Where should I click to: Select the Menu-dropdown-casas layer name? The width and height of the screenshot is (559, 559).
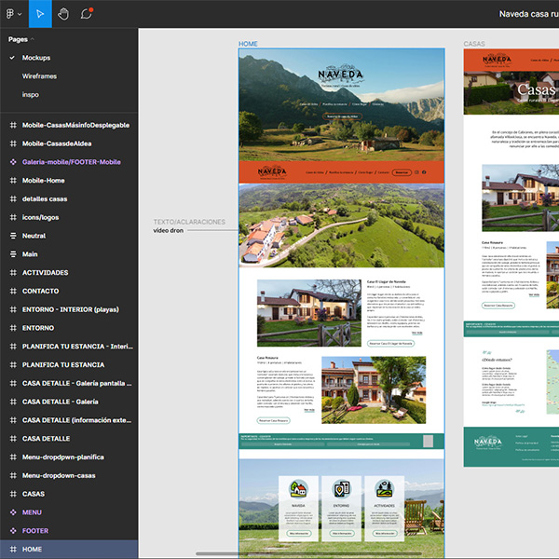point(59,475)
